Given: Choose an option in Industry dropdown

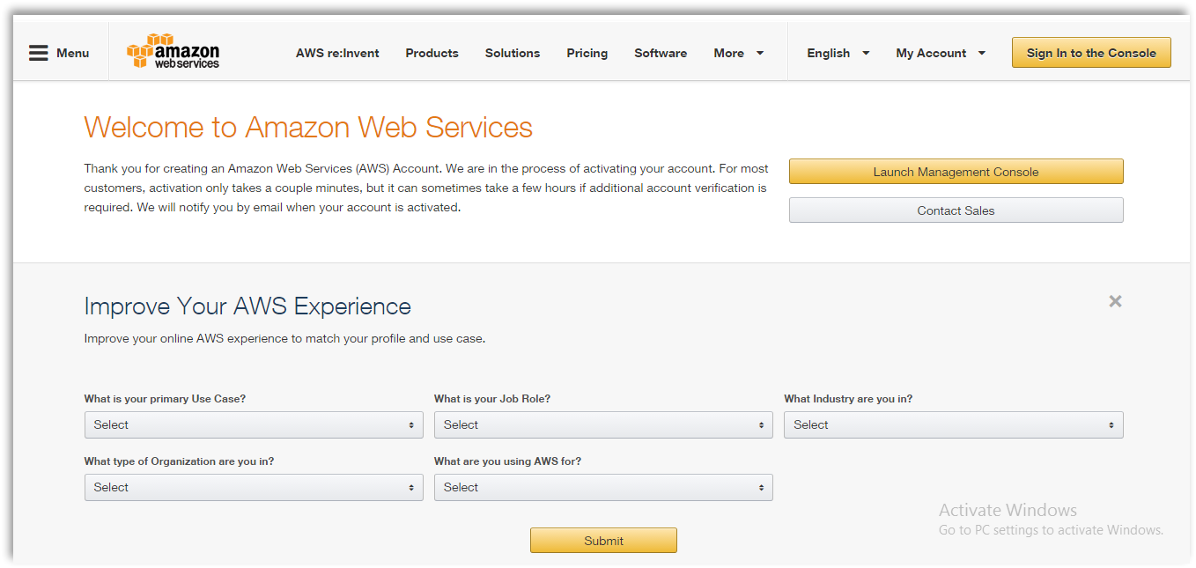Looking at the screenshot, I should pyautogui.click(x=953, y=424).
